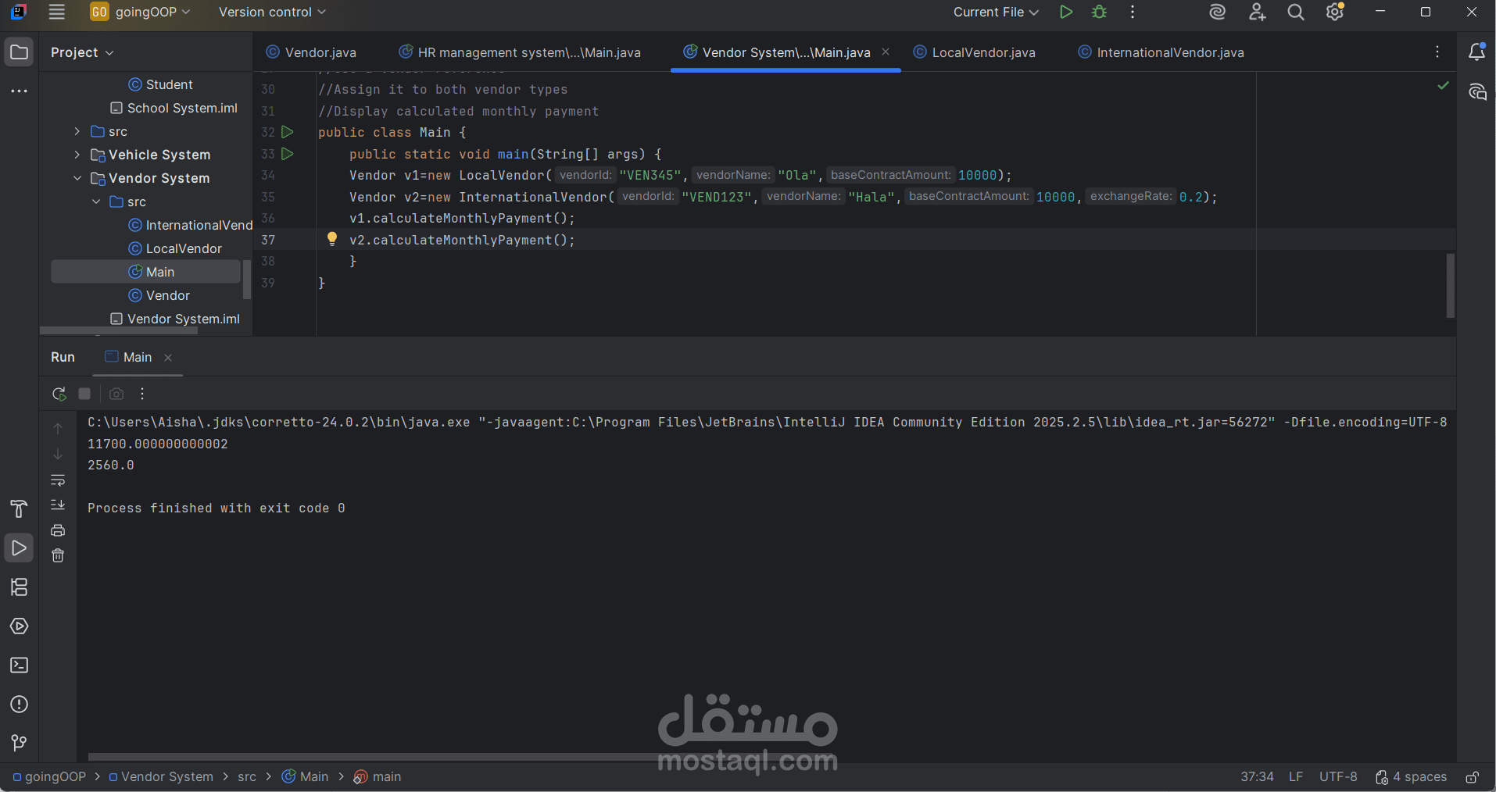Open AI chat tool window on right sidebar
Viewport: 1496px width, 792px height.
(x=1476, y=92)
